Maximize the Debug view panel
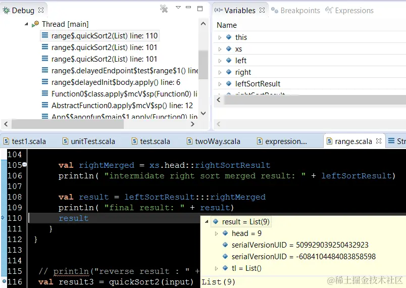The height and width of the screenshot is (288, 406). pyautogui.click(x=200, y=8)
